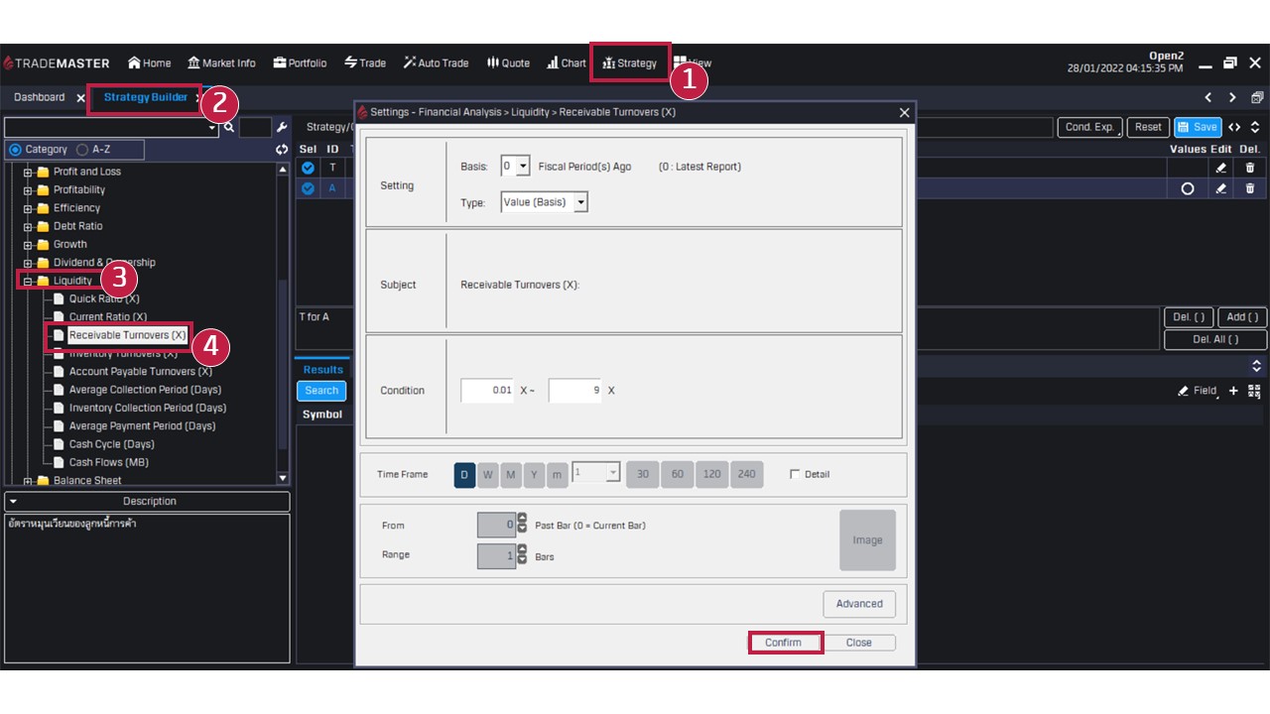Select the A-Z radio button
The width and height of the screenshot is (1270, 714).
[x=82, y=150]
